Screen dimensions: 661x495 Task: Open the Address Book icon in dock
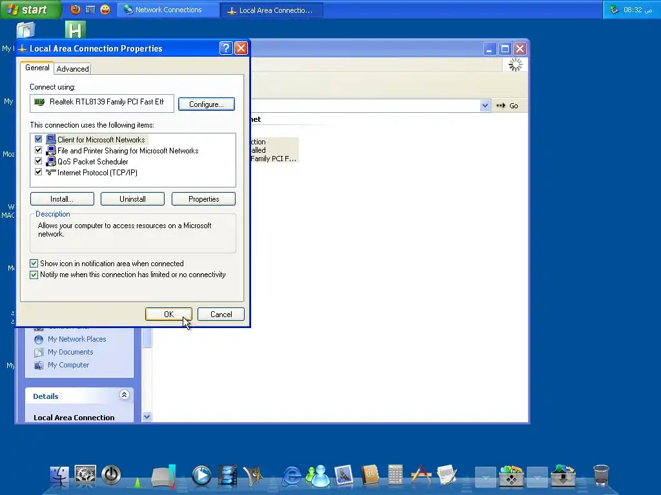[370, 476]
